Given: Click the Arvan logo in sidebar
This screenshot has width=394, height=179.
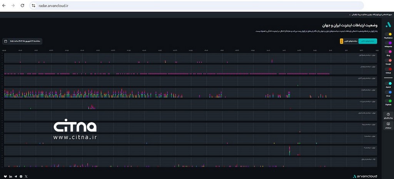Looking at the screenshot, I should (388, 25).
